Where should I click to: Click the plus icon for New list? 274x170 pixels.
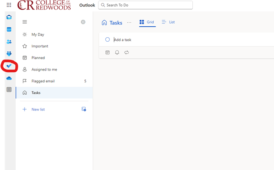point(25,110)
